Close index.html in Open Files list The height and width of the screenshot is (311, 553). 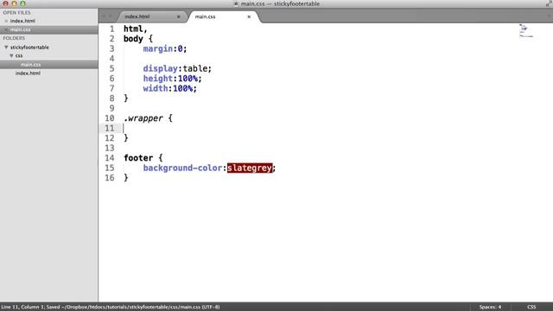pyautogui.click(x=6, y=21)
